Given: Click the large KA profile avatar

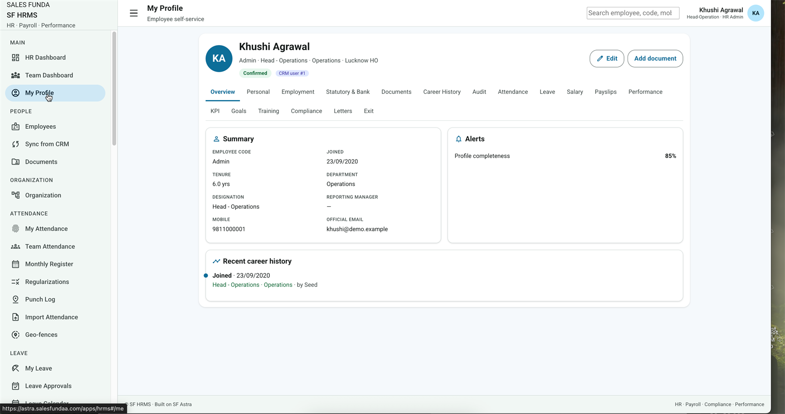Looking at the screenshot, I should click(219, 58).
